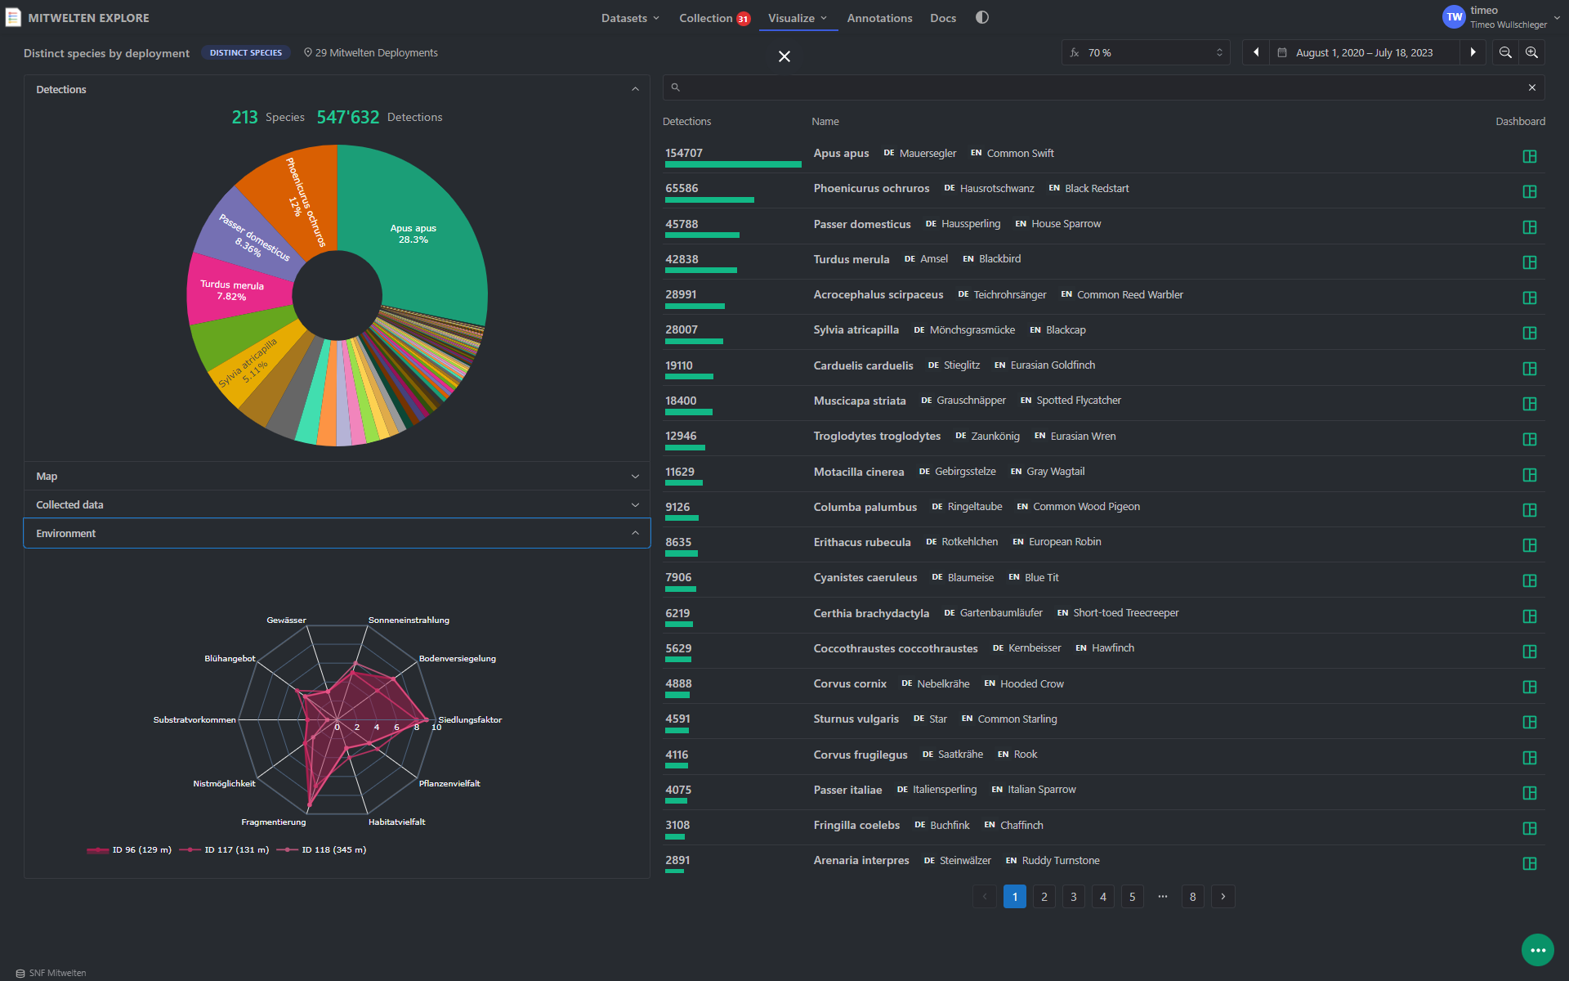Go to results page 5
The image size is (1569, 981).
pyautogui.click(x=1132, y=897)
